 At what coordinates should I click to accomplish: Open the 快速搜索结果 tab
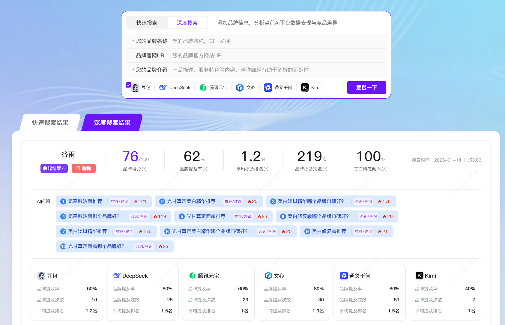point(50,123)
